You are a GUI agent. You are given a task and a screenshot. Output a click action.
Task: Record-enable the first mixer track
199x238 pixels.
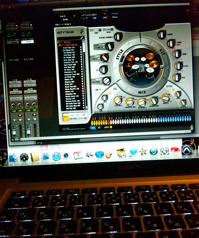point(20,115)
